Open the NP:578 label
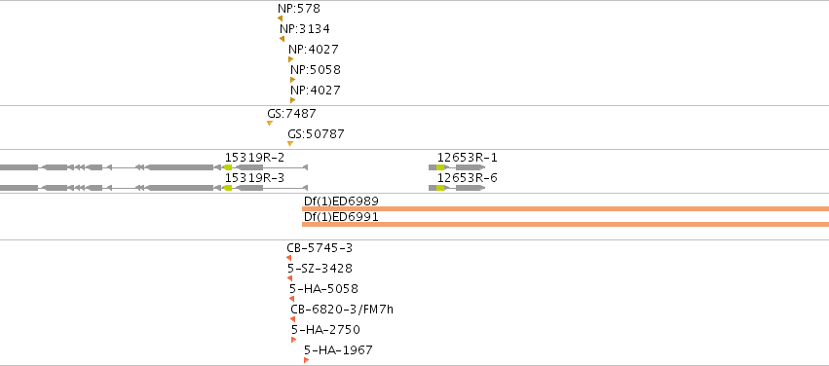 299,9
